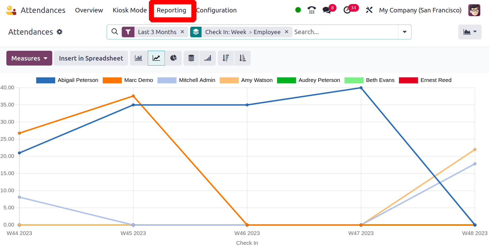Open the activities clock icon
The height and width of the screenshot is (249, 489).
[x=347, y=10]
